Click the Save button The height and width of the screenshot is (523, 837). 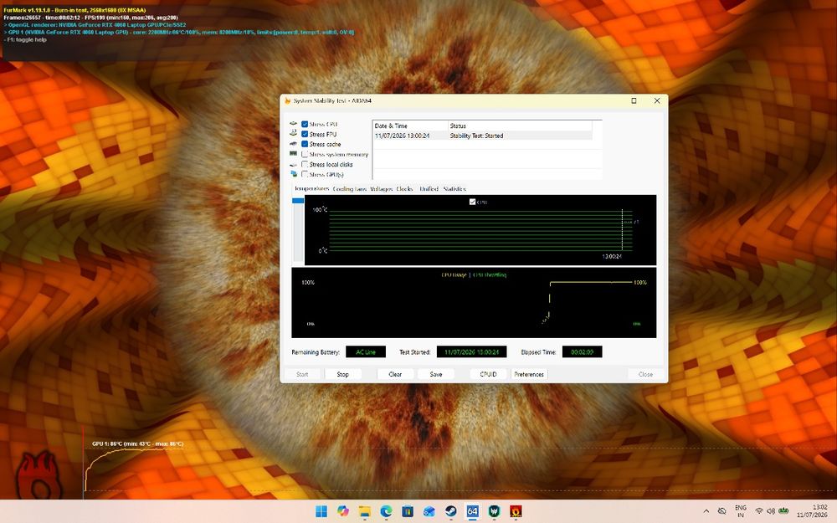click(x=436, y=374)
